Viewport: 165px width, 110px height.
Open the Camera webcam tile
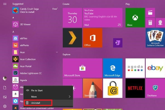tap(160, 23)
